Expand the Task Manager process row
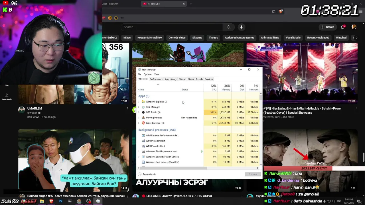This screenshot has width=365, height=205. (x=139, y=107)
